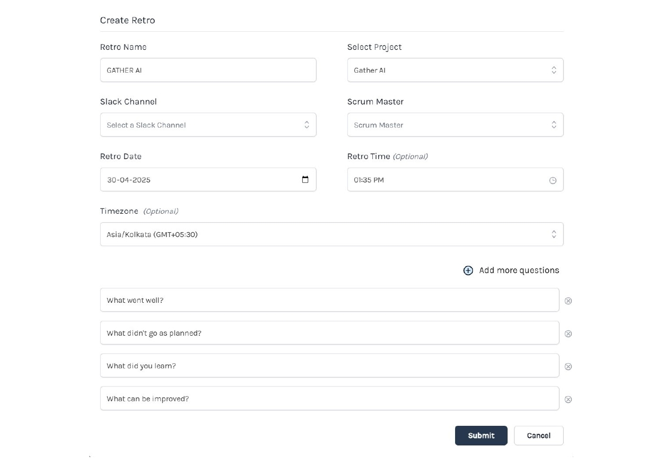The width and height of the screenshot is (663, 464).
Task: Submit the retro form
Action: (481, 435)
